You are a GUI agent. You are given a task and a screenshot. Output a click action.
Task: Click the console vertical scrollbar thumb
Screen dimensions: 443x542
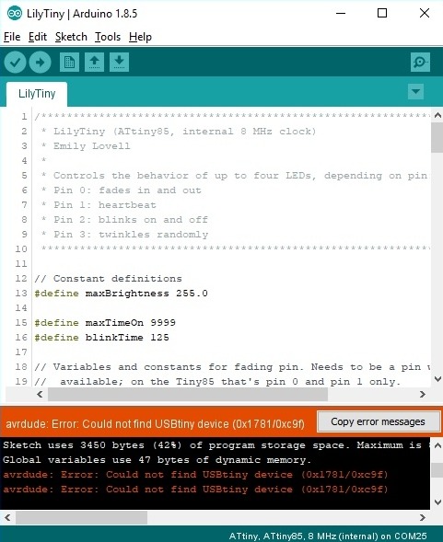(x=437, y=470)
